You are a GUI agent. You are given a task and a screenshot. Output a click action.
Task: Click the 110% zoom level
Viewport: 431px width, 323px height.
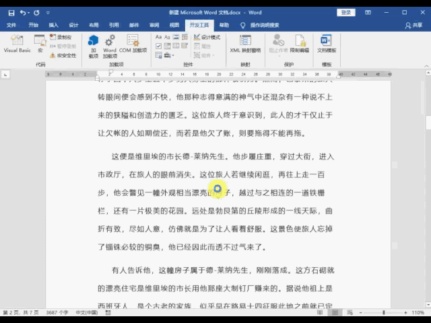point(418,312)
